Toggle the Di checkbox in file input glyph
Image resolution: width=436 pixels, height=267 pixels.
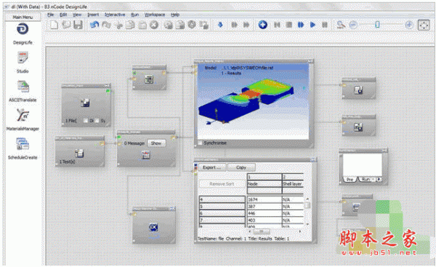(86, 121)
